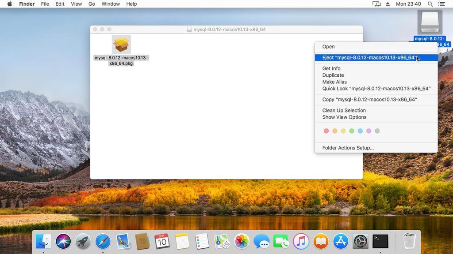
Task: Launch Siri from the Dock
Action: [x=63, y=241]
